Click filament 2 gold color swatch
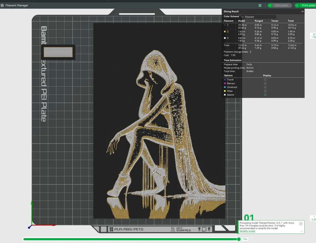This screenshot has height=243, width=316. pyautogui.click(x=225, y=32)
